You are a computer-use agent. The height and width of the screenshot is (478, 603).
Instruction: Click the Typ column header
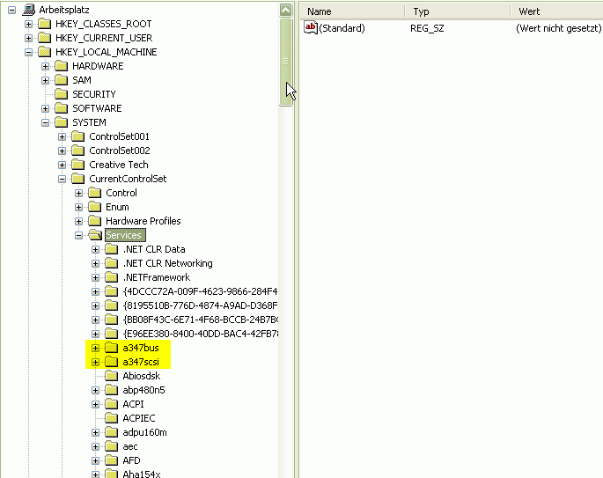[456, 11]
